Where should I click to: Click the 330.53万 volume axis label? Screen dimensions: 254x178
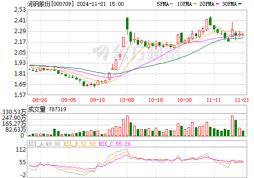coord(14,112)
